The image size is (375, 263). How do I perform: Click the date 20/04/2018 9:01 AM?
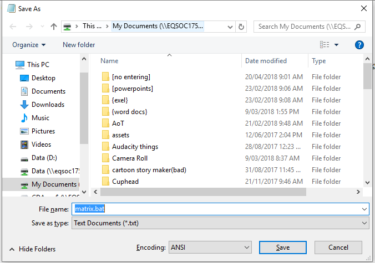point(274,77)
